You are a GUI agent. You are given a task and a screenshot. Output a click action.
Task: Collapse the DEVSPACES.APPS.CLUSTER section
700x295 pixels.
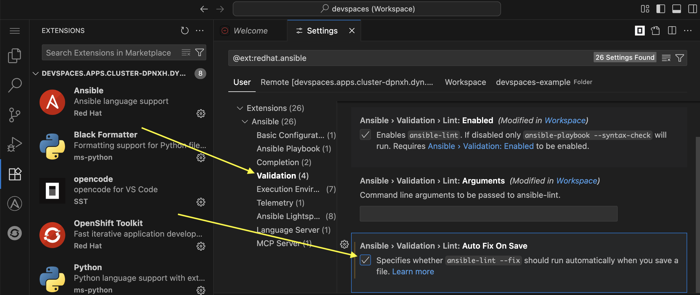tap(36, 73)
